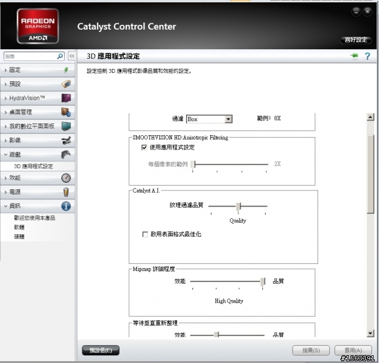Screen dimensions: 379x363
Task: Click the 桌面管理 desktop icon
Action: tap(66, 112)
